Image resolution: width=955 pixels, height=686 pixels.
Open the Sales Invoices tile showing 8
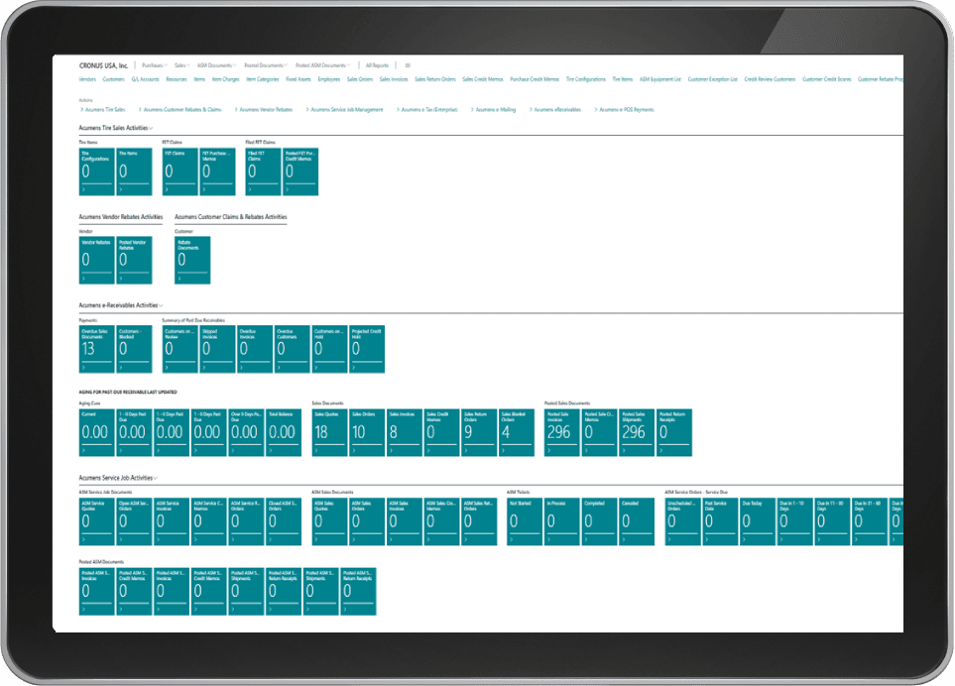(405, 432)
